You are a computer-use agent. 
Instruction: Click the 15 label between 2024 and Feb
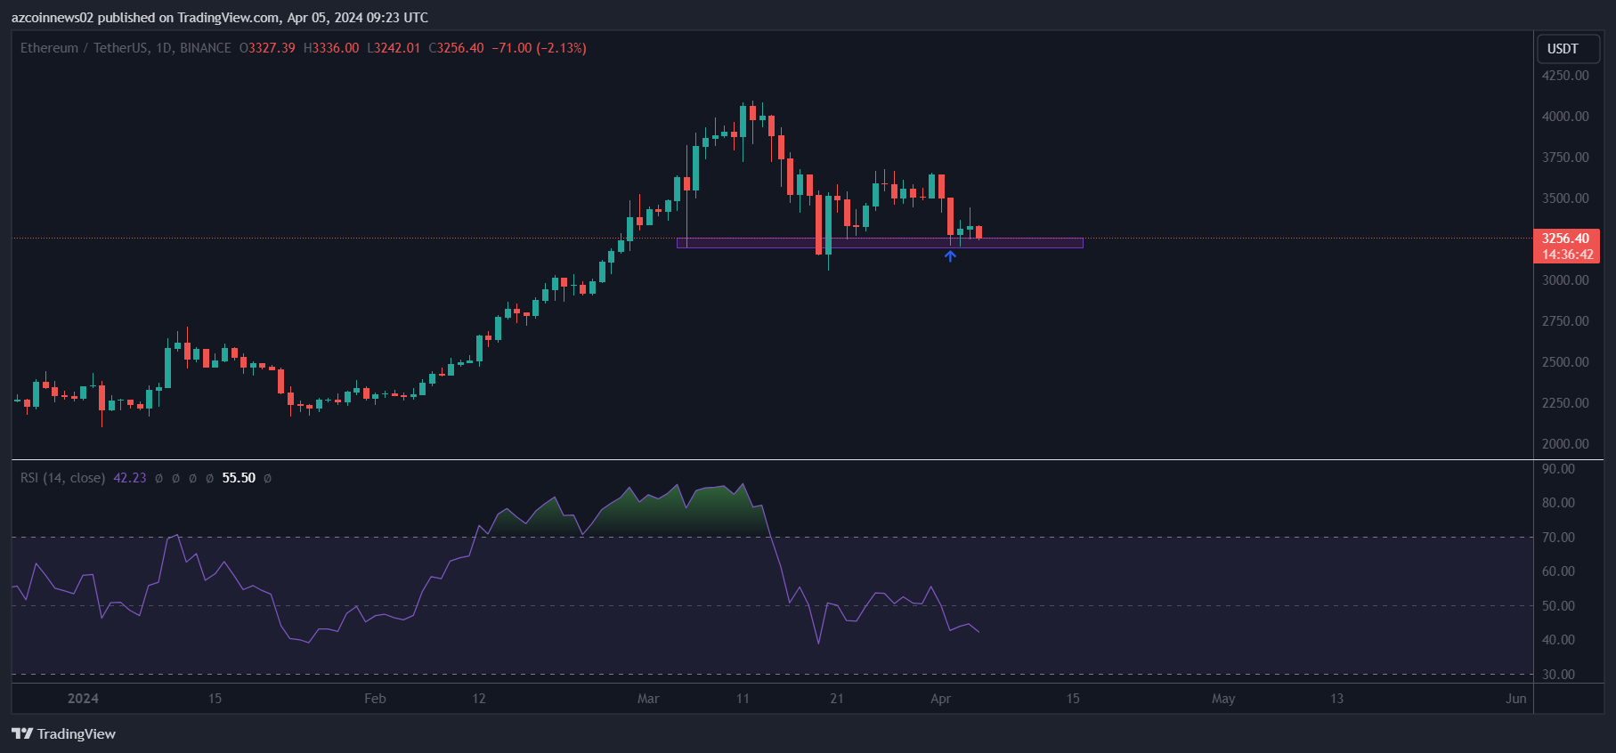point(215,699)
